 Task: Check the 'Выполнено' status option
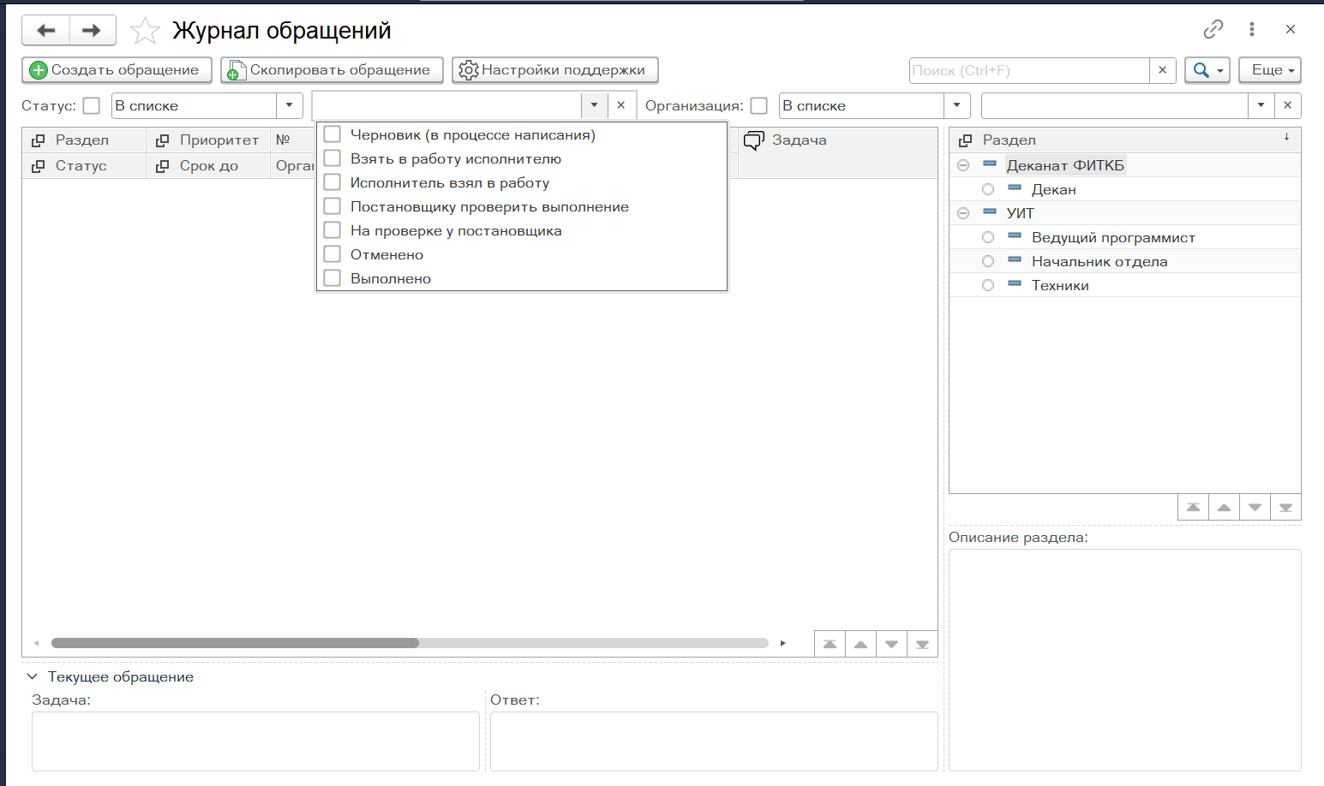[332, 278]
